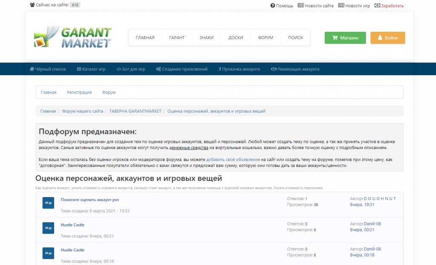Click the 'Заработать' money icon

376,6
